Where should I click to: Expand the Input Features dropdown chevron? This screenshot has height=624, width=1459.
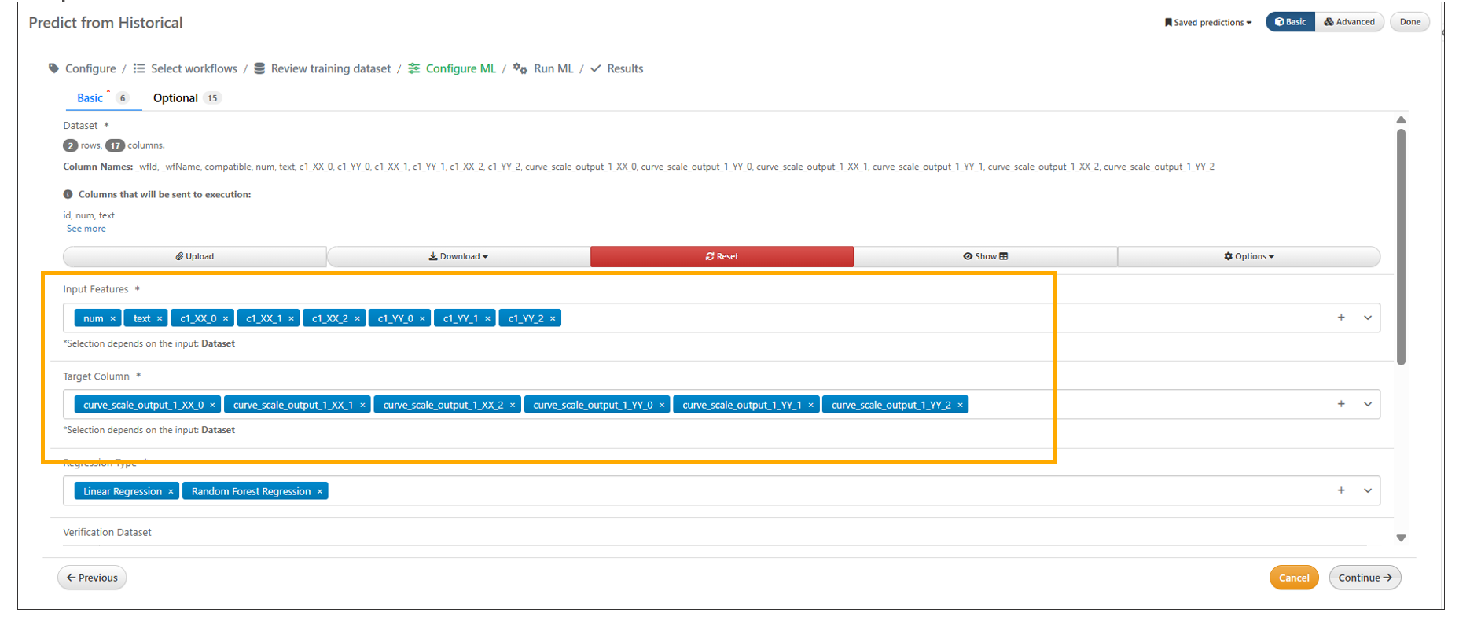point(1368,318)
